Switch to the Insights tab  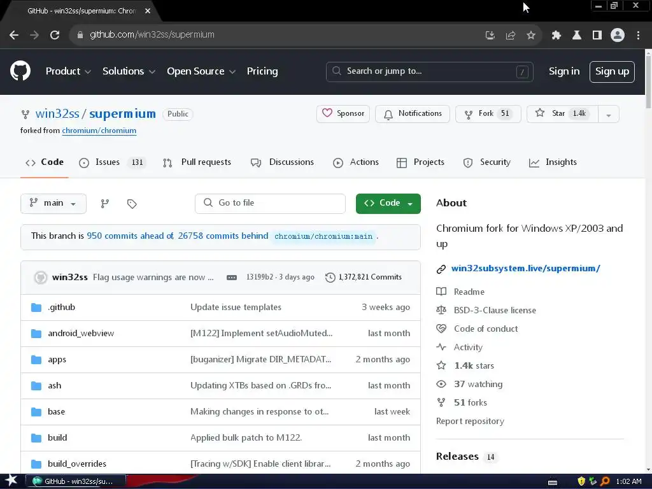[x=553, y=162]
